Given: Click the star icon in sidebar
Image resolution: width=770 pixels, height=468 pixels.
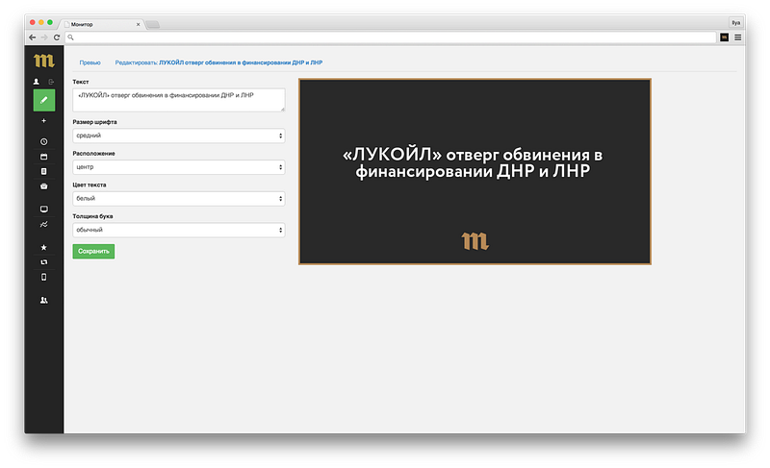Looking at the screenshot, I should click(x=43, y=247).
